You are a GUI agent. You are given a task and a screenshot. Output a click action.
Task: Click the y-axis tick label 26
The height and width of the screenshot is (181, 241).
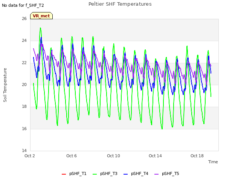coord(24,18)
